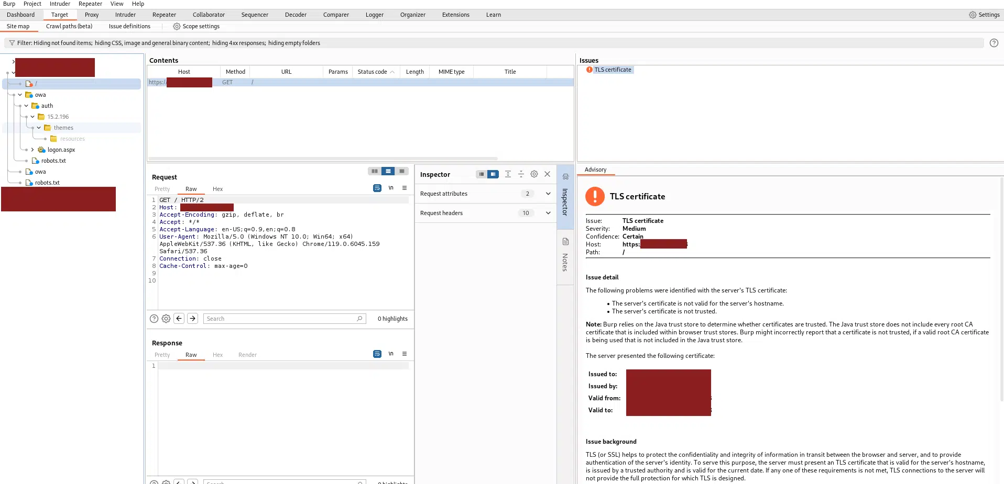The width and height of the screenshot is (1004, 484).
Task: Open Crawl paths (beta) sub-tab
Action: (69, 26)
